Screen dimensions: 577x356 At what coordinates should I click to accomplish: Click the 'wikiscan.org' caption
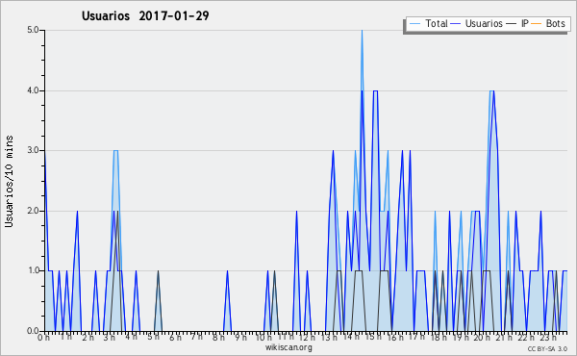coord(288,347)
